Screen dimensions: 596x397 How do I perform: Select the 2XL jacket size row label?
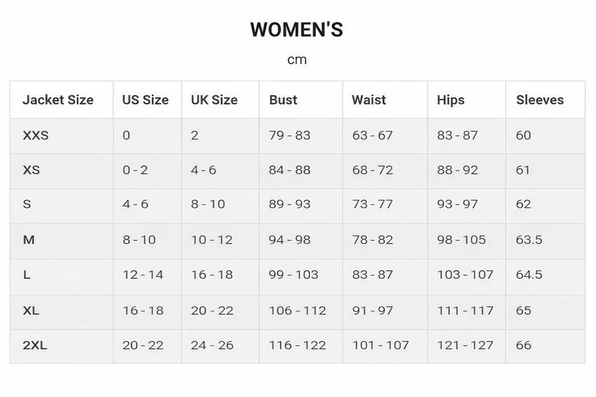pyautogui.click(x=35, y=345)
